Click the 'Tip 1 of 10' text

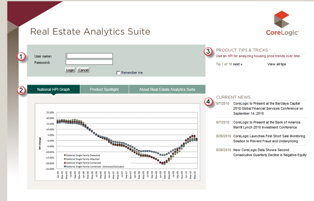pos(224,64)
